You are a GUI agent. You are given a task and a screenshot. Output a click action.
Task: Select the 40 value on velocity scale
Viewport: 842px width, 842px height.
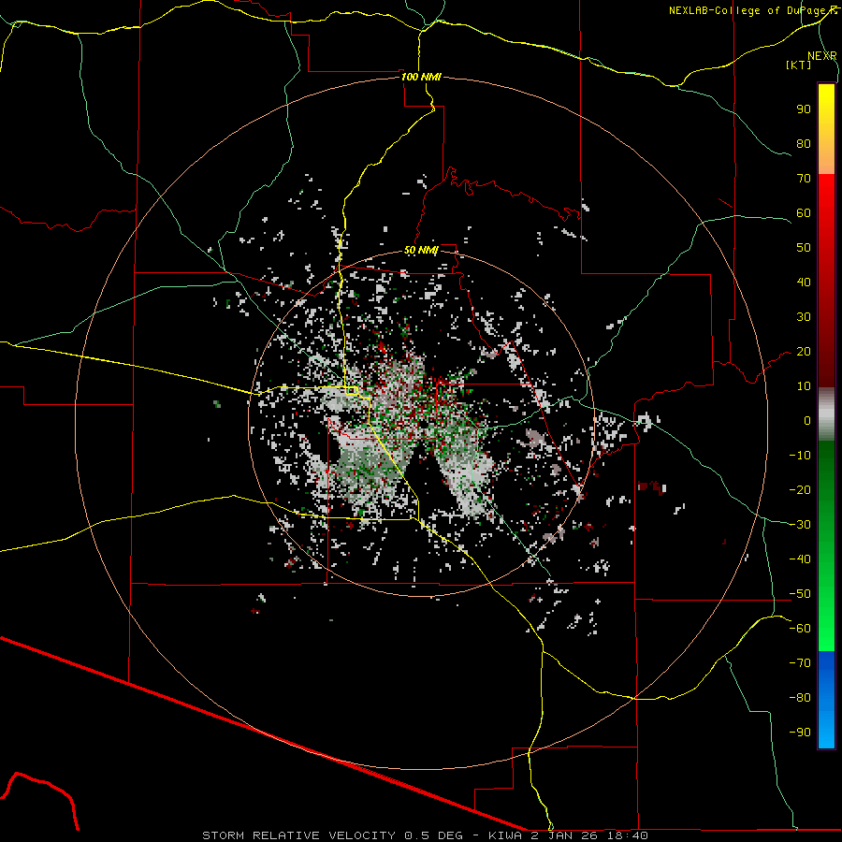point(804,283)
